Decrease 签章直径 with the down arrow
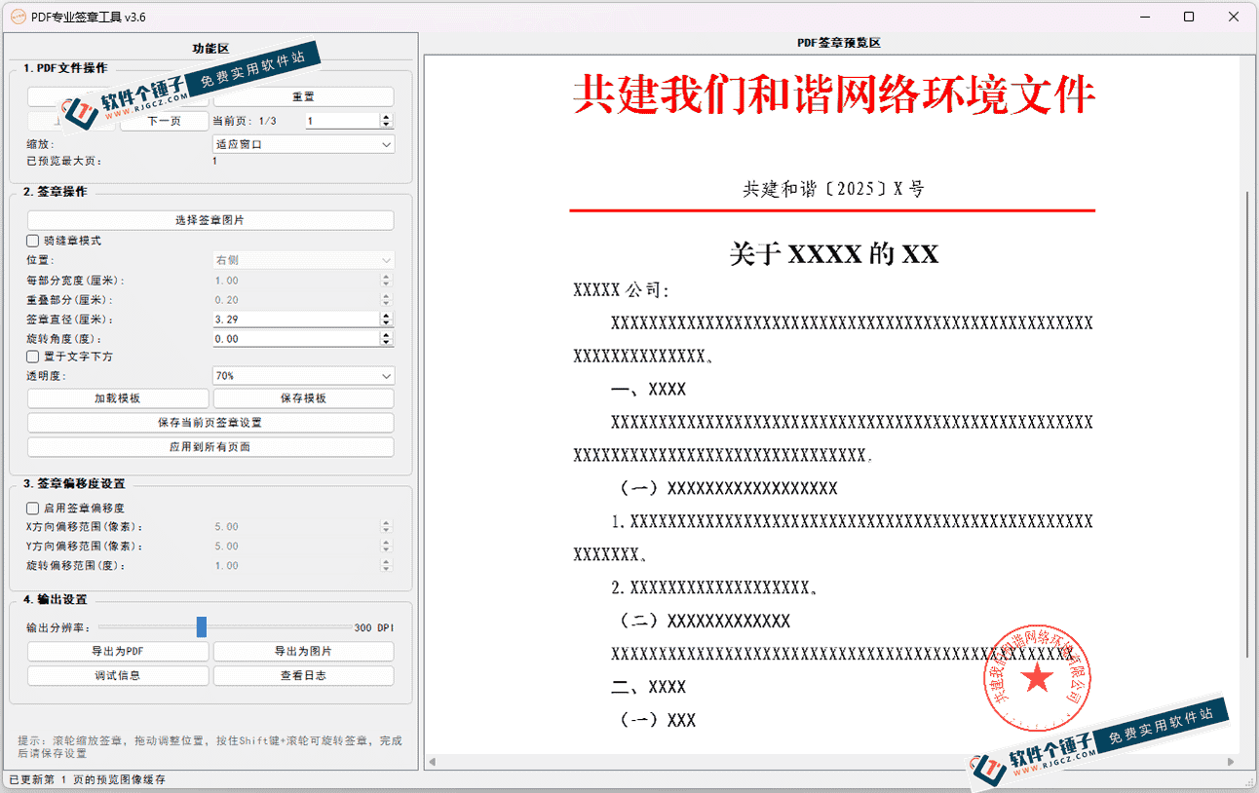Image resolution: width=1259 pixels, height=793 pixels. (x=387, y=323)
